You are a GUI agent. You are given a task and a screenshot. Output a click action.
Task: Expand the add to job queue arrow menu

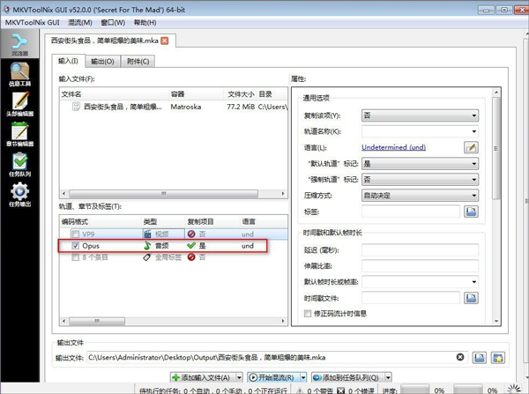(388, 377)
